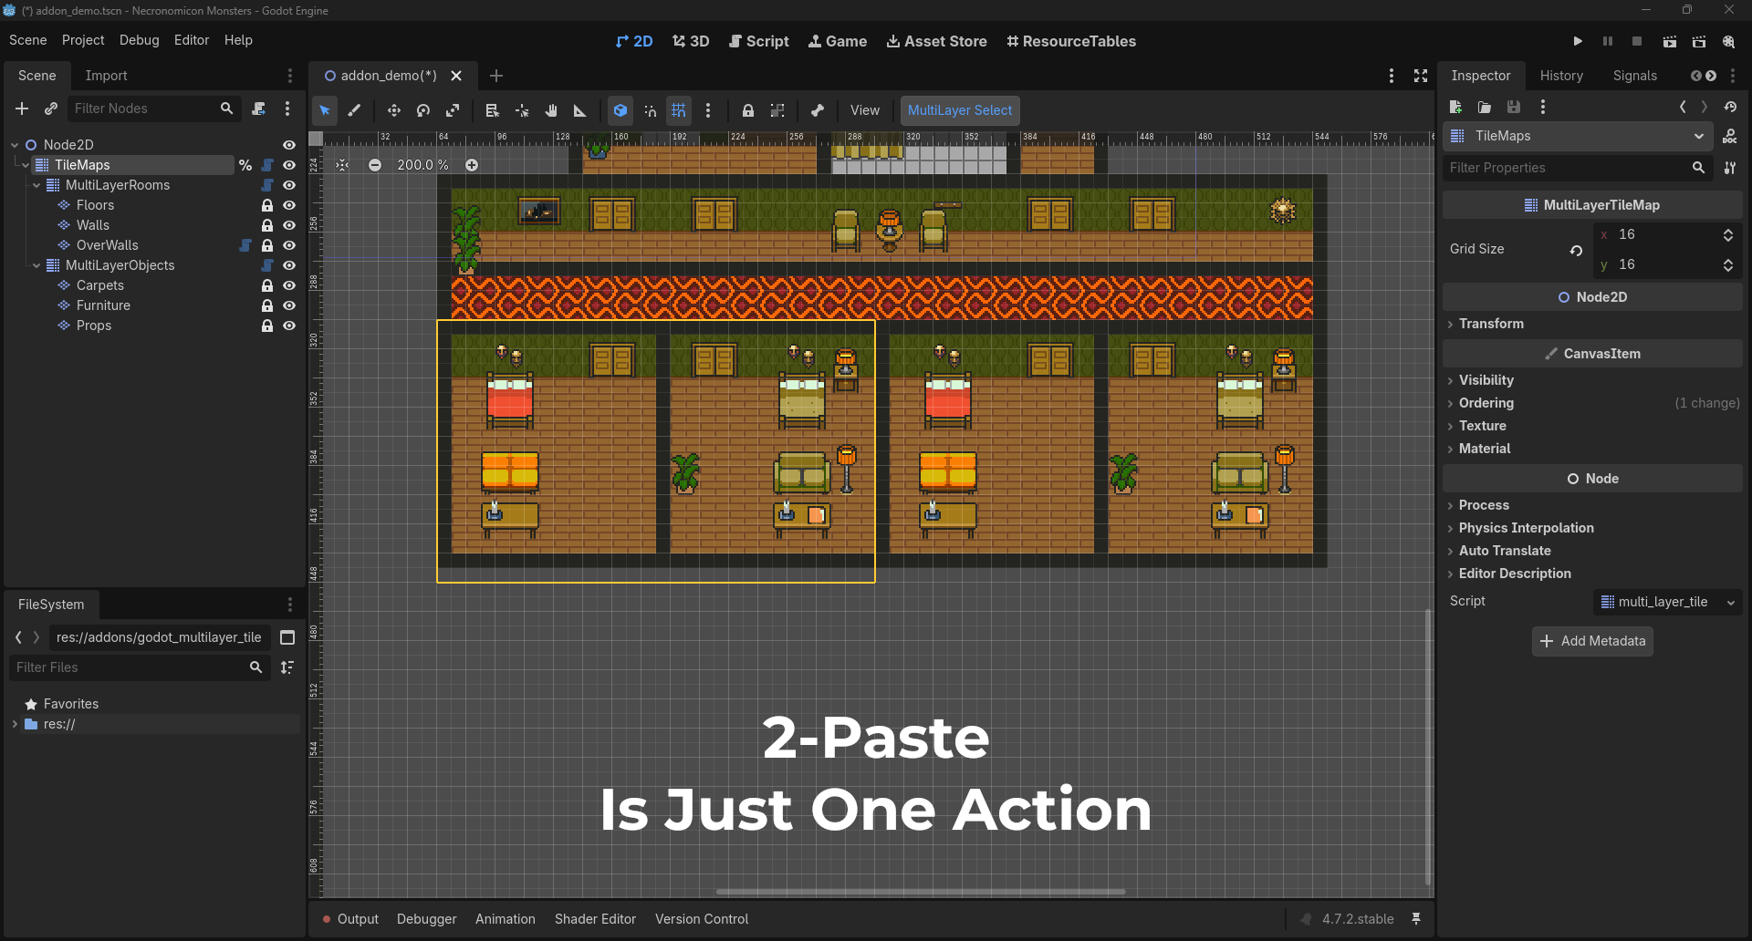The image size is (1752, 941).
Task: Open the Script property dropdown
Action: [x=1668, y=602]
